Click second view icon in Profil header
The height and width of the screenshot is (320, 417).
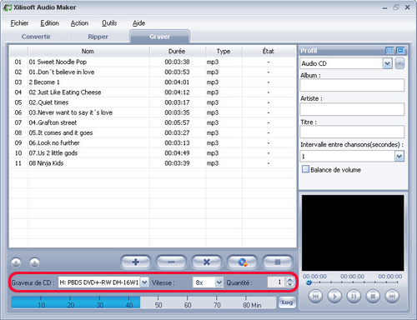coord(400,51)
